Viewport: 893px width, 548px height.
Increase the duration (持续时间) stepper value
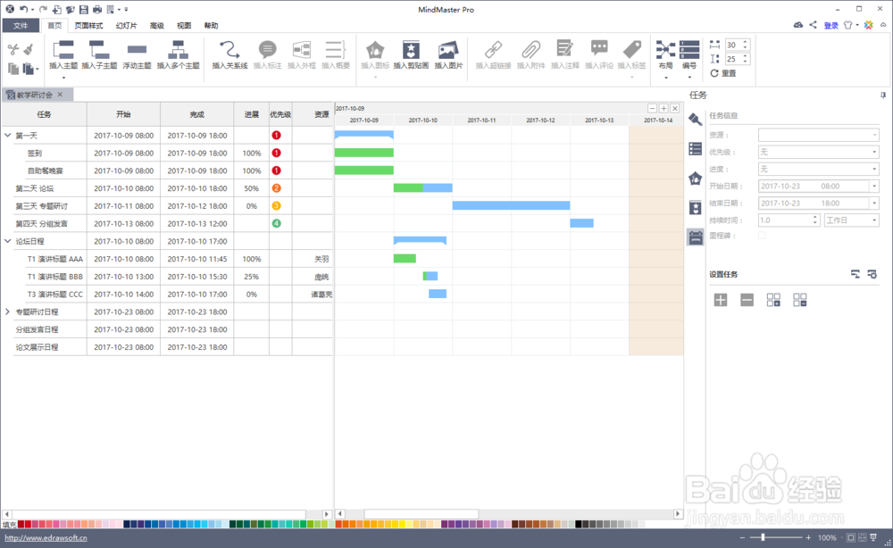point(815,218)
